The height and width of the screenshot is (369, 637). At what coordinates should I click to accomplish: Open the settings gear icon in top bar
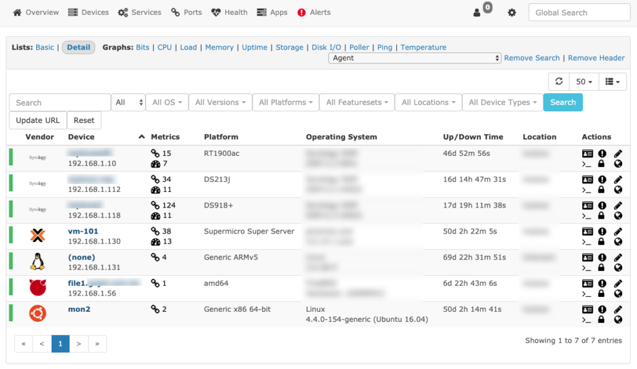coord(512,12)
